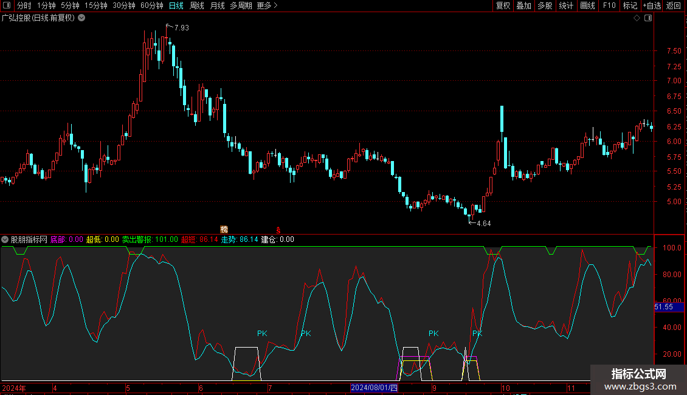Select the 5分钟 period
The height and width of the screenshot is (395, 687).
pos(70,5)
